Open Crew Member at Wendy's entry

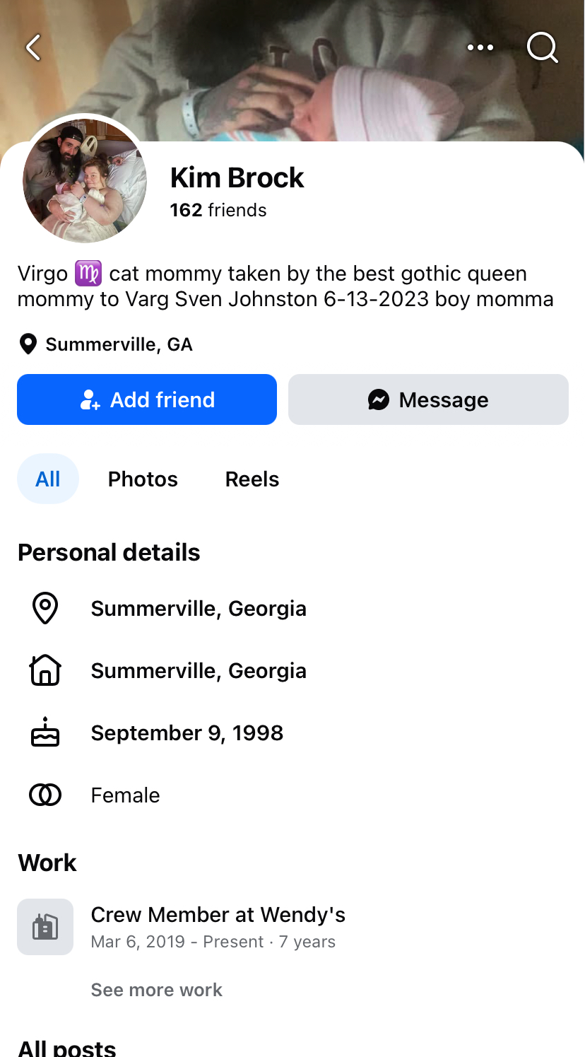click(218, 914)
